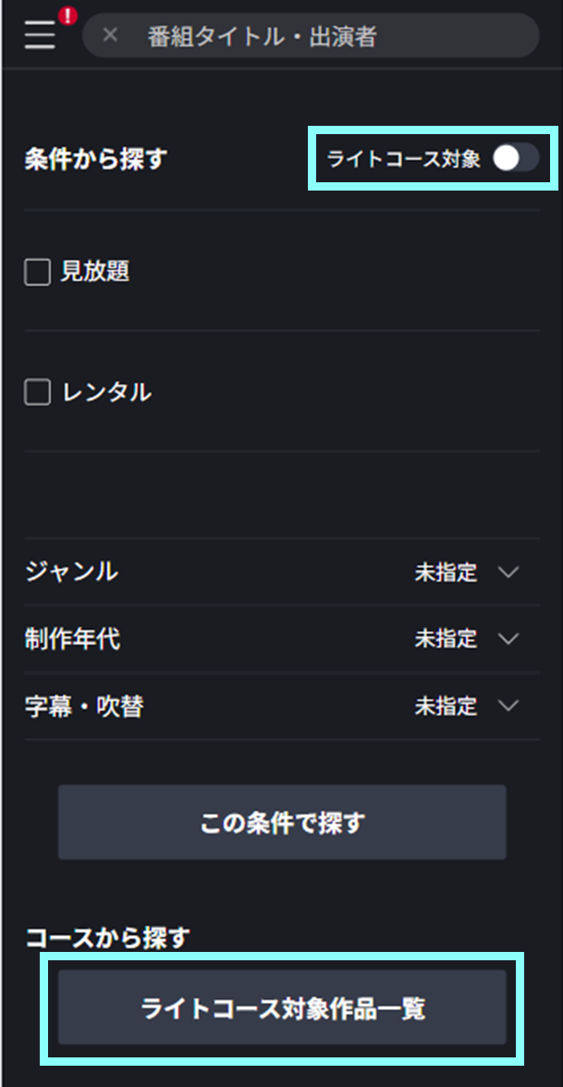Clear search with the X icon
Image resolution: width=563 pixels, height=1087 pixels.
coord(110,36)
